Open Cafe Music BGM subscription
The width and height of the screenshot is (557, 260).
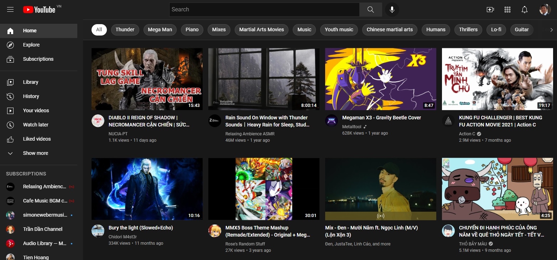tap(38, 201)
